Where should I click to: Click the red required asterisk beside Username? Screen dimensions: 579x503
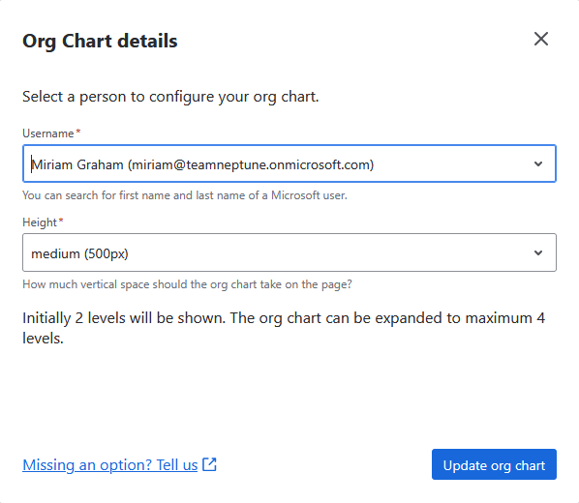pyautogui.click(x=78, y=132)
